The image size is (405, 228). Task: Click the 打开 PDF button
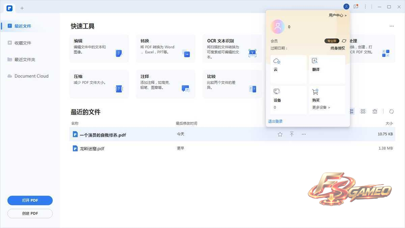click(30, 200)
